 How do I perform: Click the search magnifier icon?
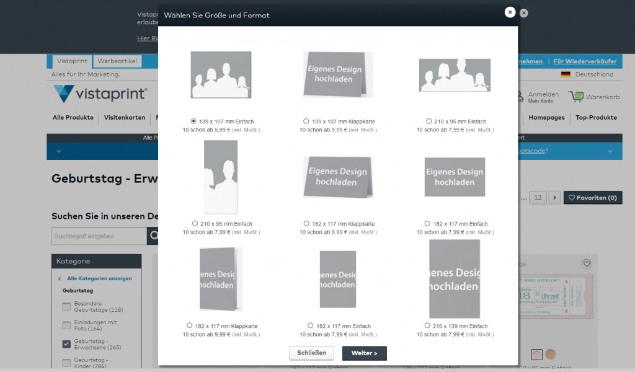point(153,236)
